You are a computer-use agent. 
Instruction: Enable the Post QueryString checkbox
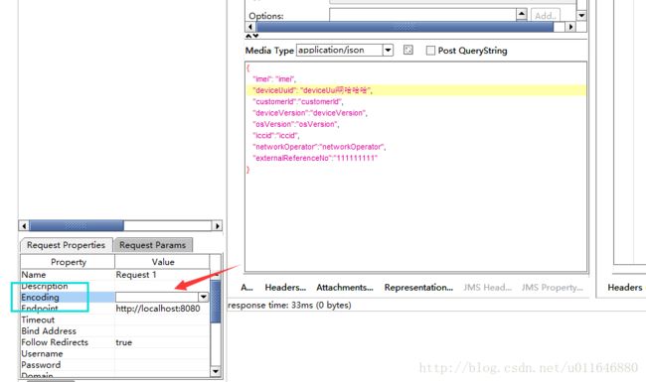coord(430,51)
